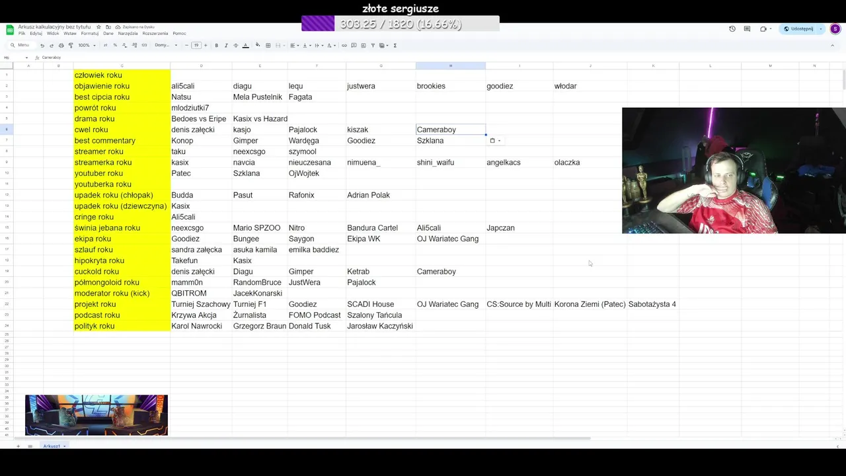Format the cell as percent
The width and height of the screenshot is (846, 476).
(x=115, y=46)
